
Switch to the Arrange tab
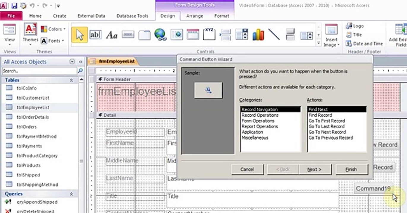point(194,16)
